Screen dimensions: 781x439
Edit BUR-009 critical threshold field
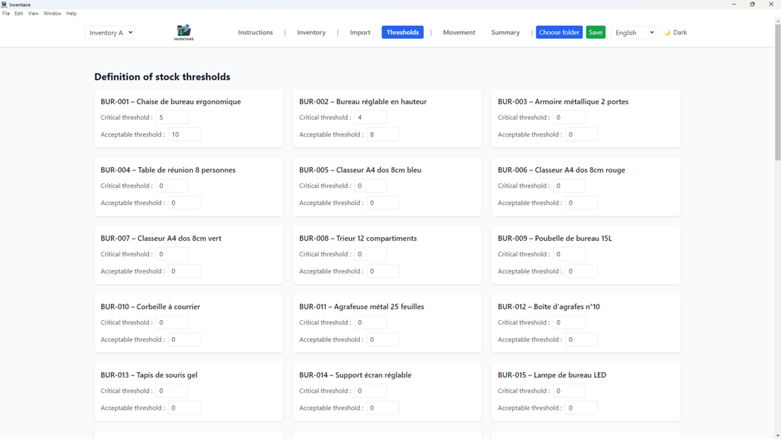(x=570, y=254)
